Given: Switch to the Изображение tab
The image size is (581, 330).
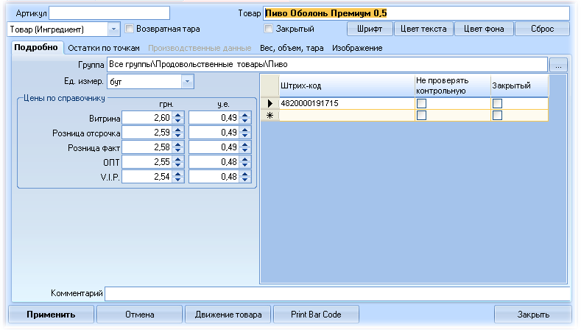Looking at the screenshot, I should (x=357, y=48).
